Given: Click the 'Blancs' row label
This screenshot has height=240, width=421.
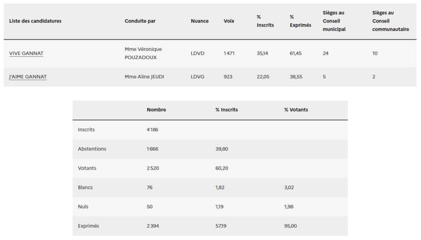Looking at the screenshot, I should (85, 187).
